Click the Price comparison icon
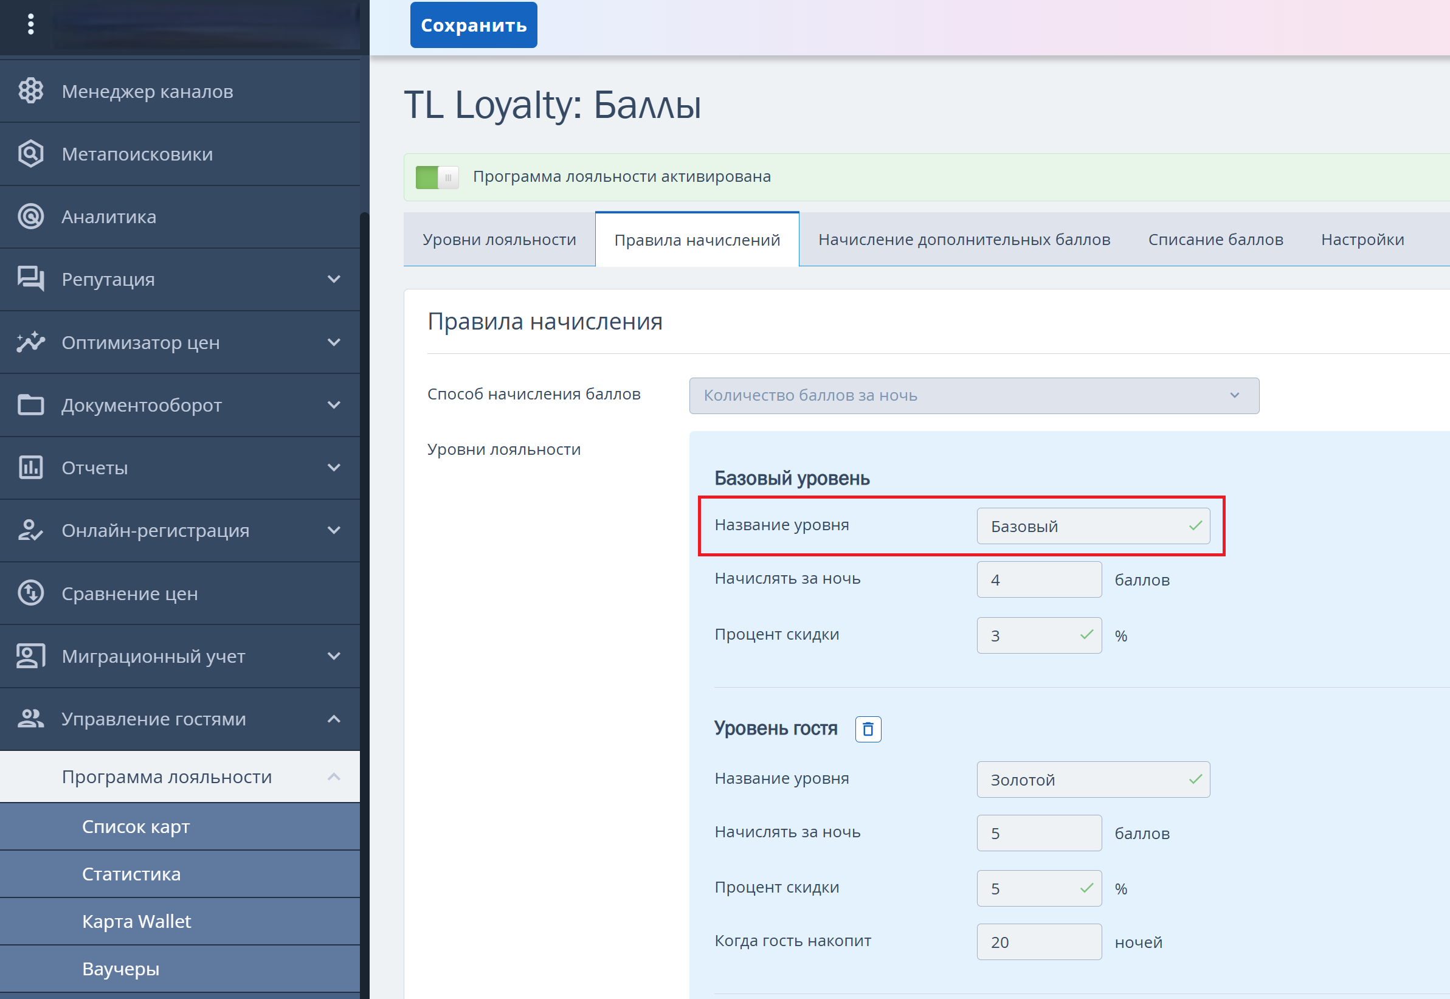Viewport: 1450px width, 999px height. point(30,593)
